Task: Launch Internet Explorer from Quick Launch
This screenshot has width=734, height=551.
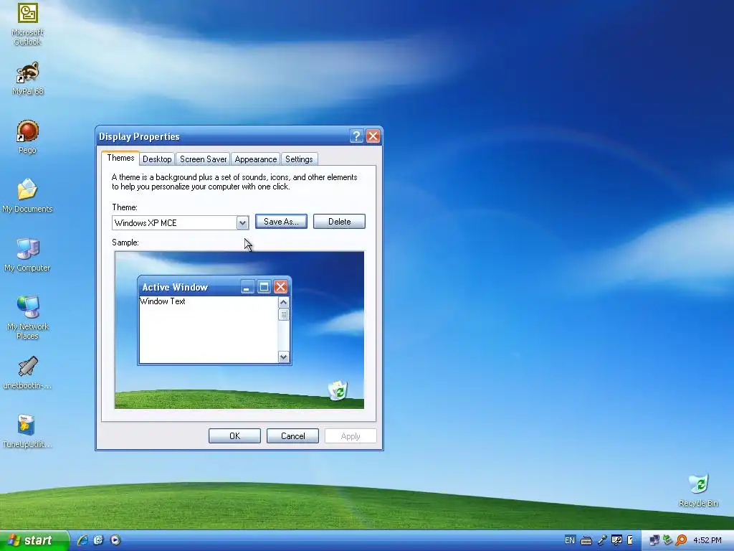Action: tap(83, 540)
